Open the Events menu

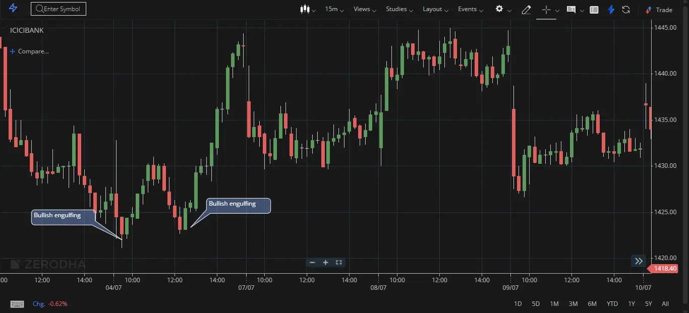pyautogui.click(x=471, y=9)
